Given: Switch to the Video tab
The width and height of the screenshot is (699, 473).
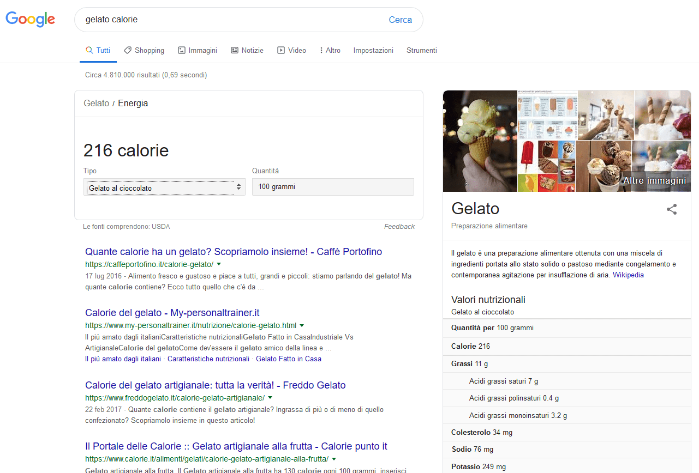Looking at the screenshot, I should click(291, 50).
